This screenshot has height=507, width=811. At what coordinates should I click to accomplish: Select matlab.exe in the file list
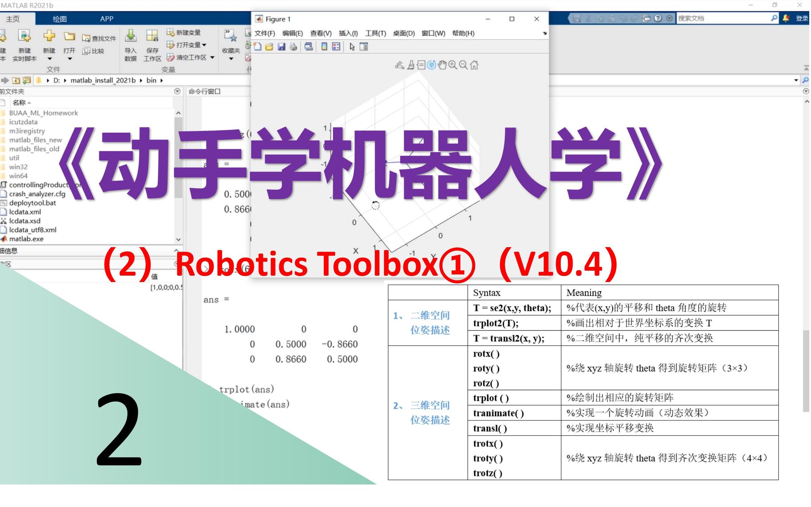26,239
